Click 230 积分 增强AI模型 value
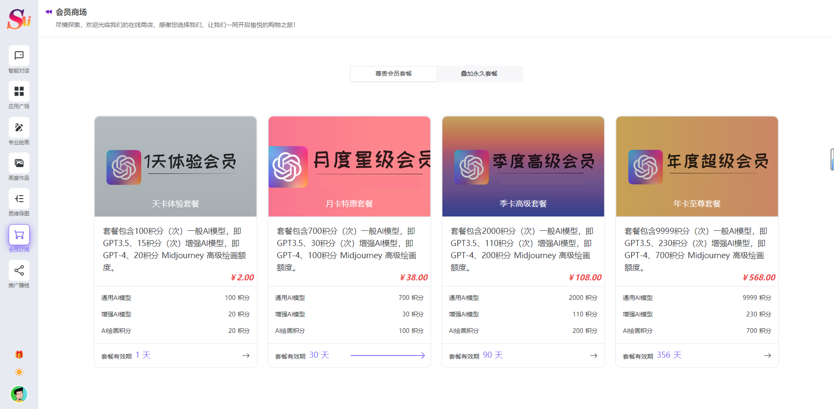Screen dimensions: 834x409 click(x=758, y=314)
